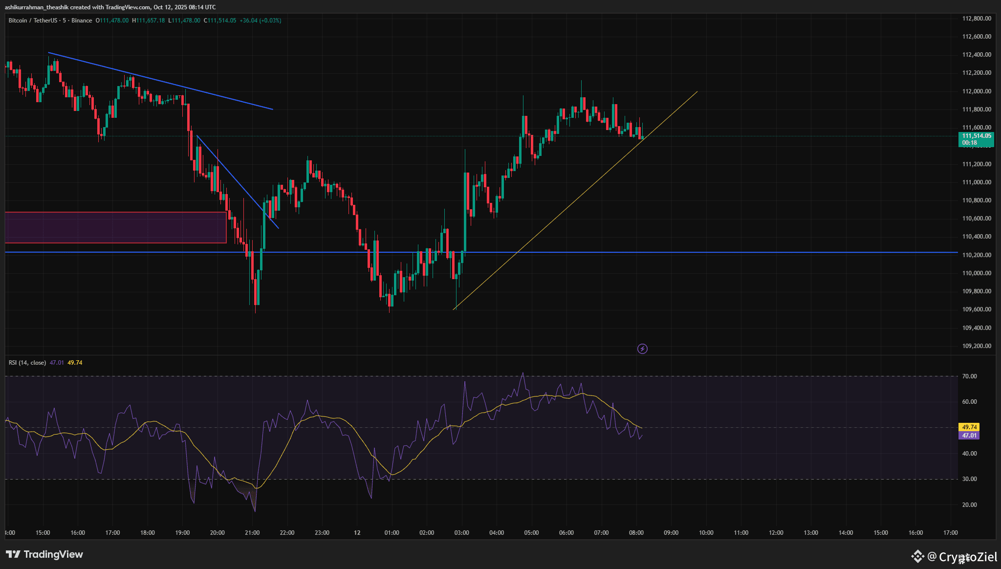Click the yellow RSI value tag 49.74
1001x569 pixels.
click(969, 427)
